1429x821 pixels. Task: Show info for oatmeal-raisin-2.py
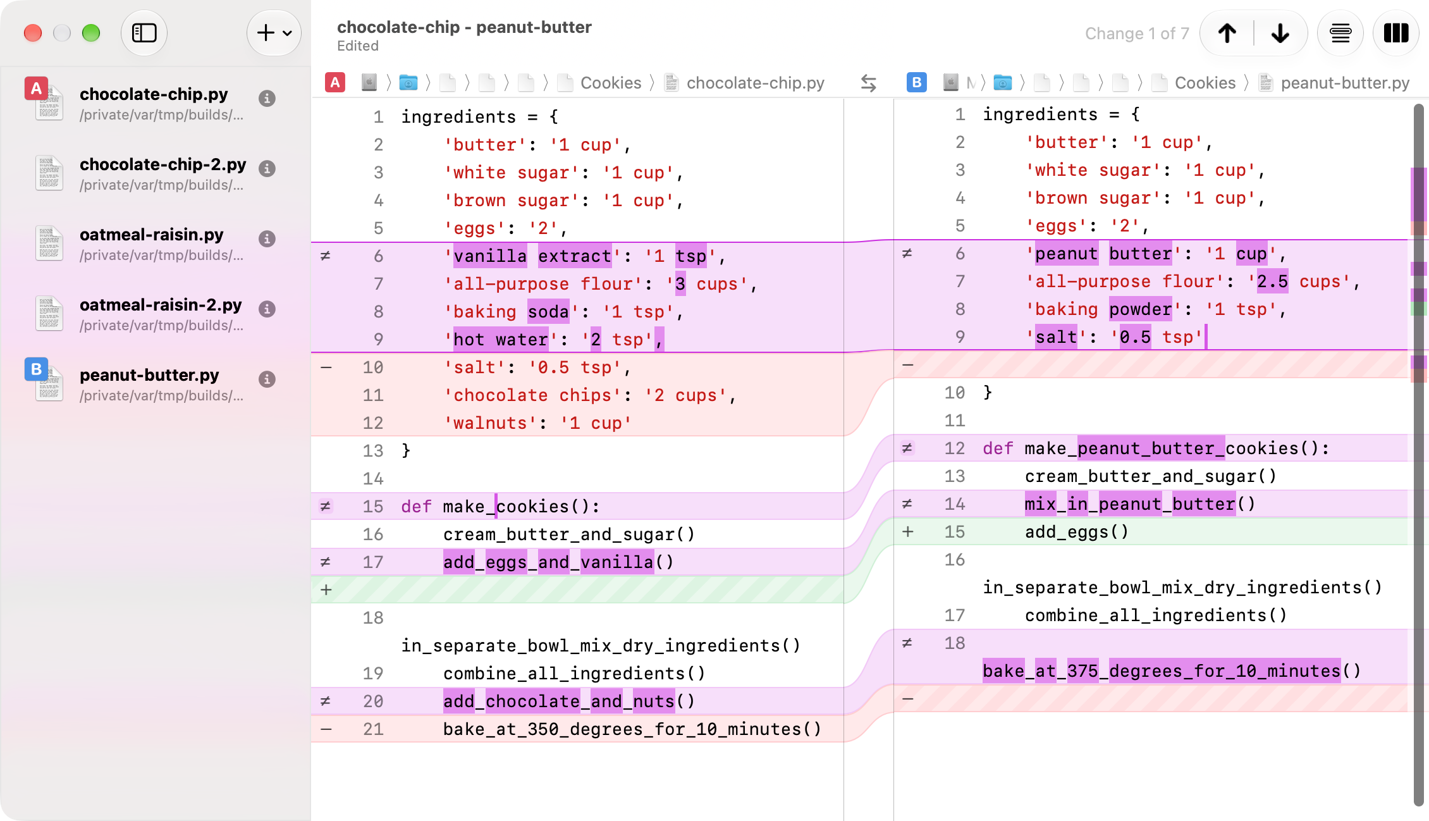pos(267,309)
